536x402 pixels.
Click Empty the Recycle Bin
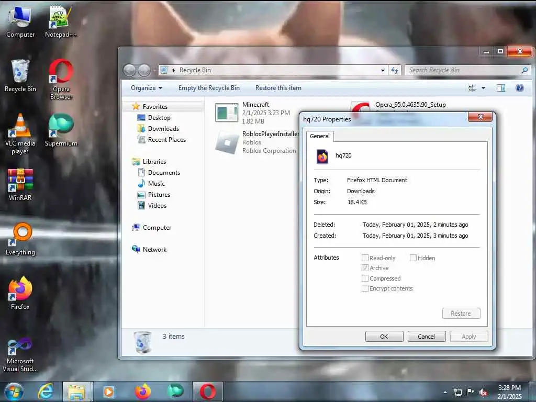209,88
